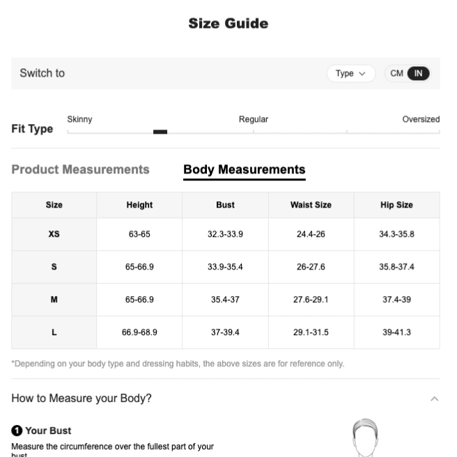The width and height of the screenshot is (457, 457).
Task: Click the Fit Type slider marker
Action: (x=160, y=132)
